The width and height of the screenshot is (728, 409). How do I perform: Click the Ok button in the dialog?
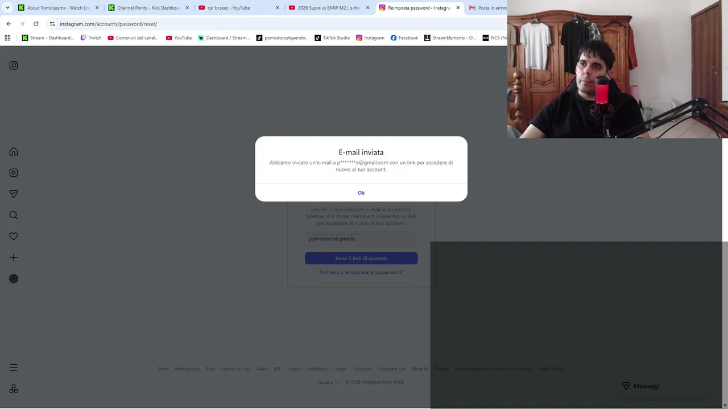pyautogui.click(x=361, y=193)
